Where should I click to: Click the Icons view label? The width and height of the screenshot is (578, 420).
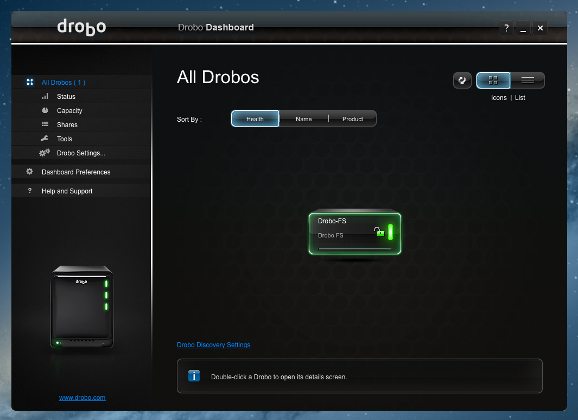pyautogui.click(x=499, y=98)
